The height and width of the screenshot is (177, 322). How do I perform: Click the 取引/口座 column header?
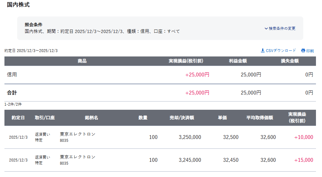tap(45, 118)
